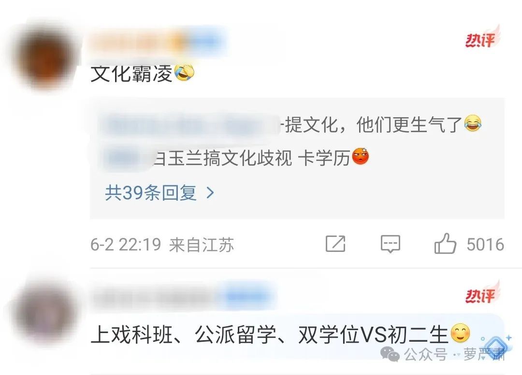Click the second comment's 热评 badge

coord(482,293)
